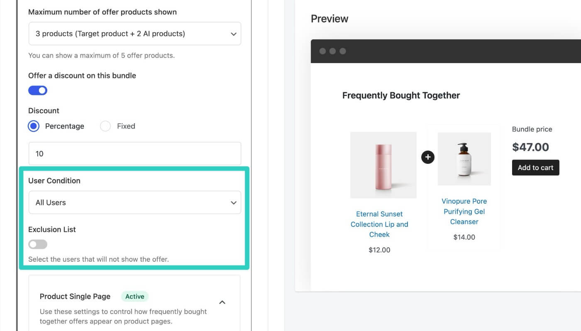
Task: Open the Eternal Sunset Collection Lip and Cheek link
Action: point(379,224)
